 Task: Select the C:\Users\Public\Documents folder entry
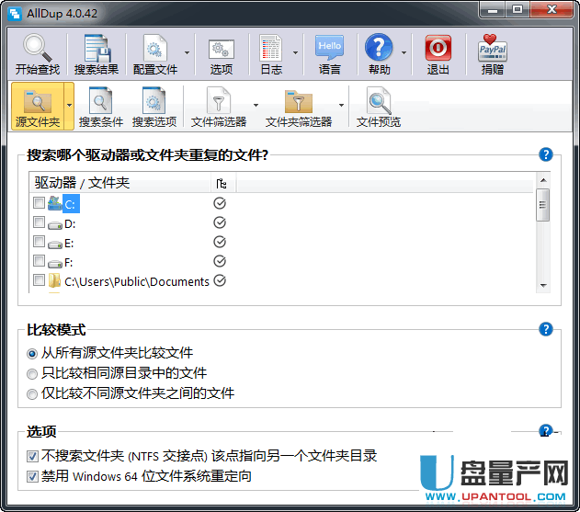136,281
